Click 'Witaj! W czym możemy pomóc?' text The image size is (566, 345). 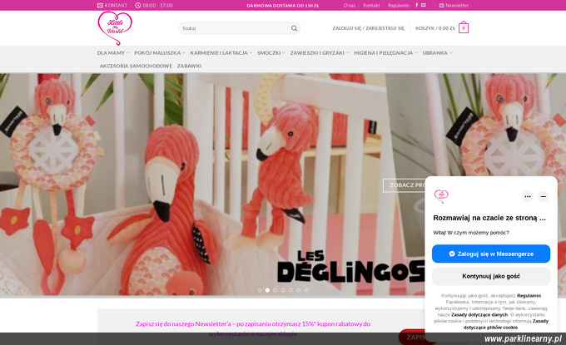click(x=471, y=233)
